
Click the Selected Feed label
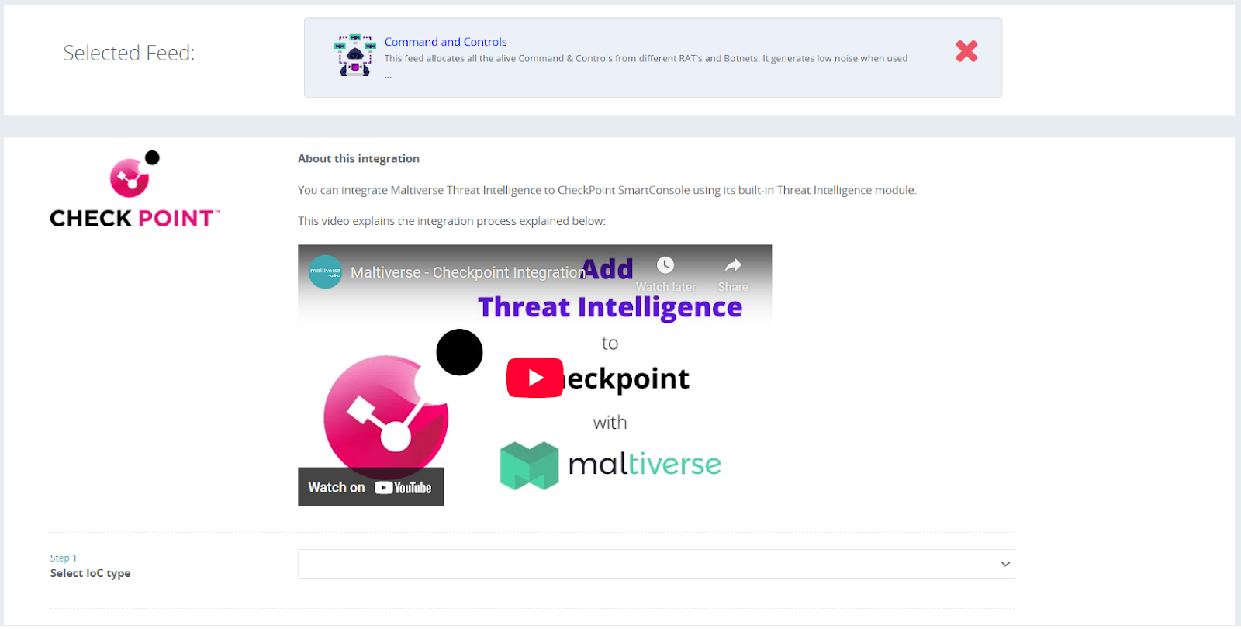click(129, 53)
